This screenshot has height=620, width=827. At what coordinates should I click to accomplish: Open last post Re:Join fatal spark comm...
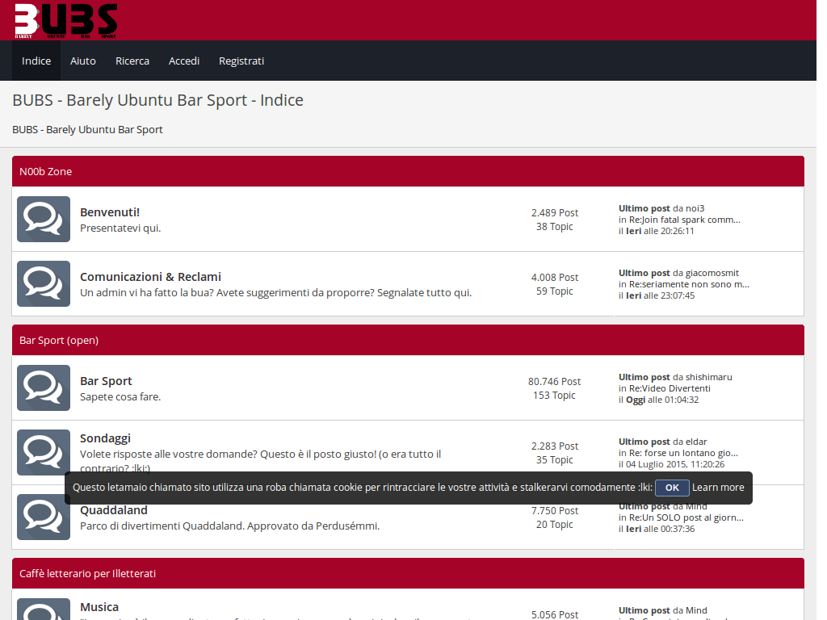685,220
